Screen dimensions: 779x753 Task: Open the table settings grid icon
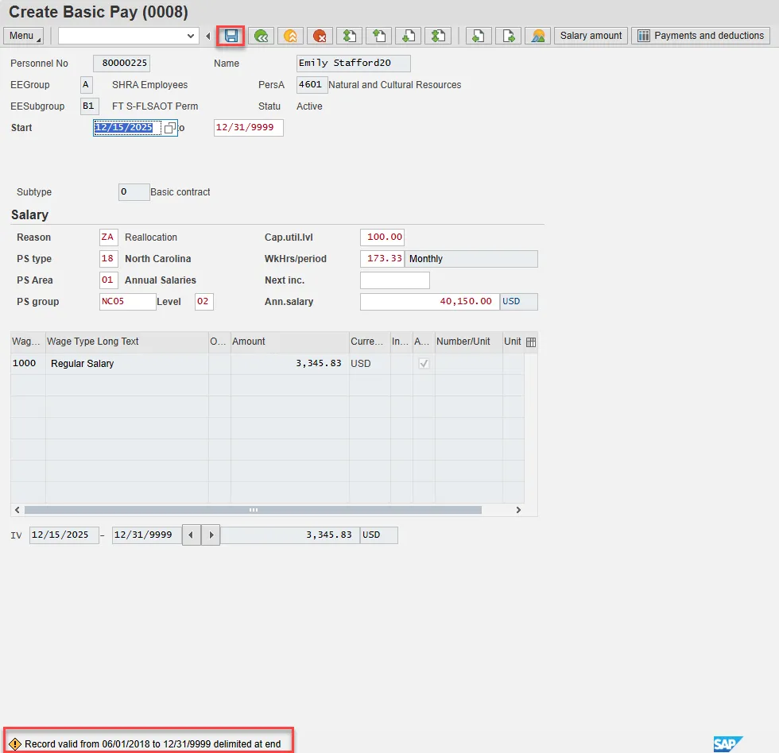[x=531, y=342]
